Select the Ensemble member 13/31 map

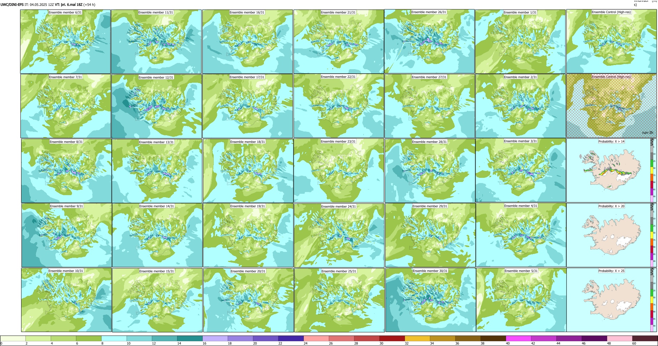point(157,171)
